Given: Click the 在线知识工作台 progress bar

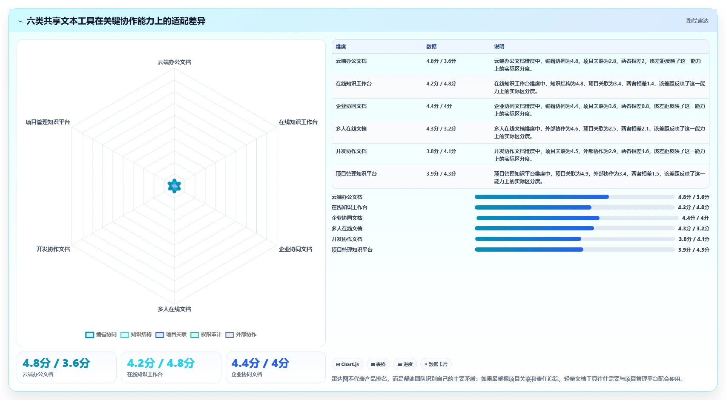Looking at the screenshot, I should [574, 207].
